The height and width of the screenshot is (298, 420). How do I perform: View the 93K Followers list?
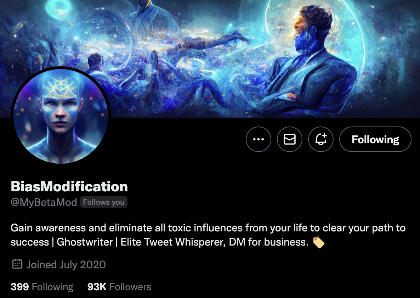tap(119, 287)
